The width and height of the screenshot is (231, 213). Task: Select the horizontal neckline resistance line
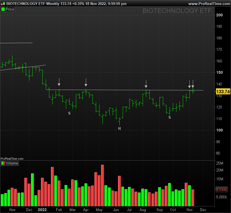point(124,90)
